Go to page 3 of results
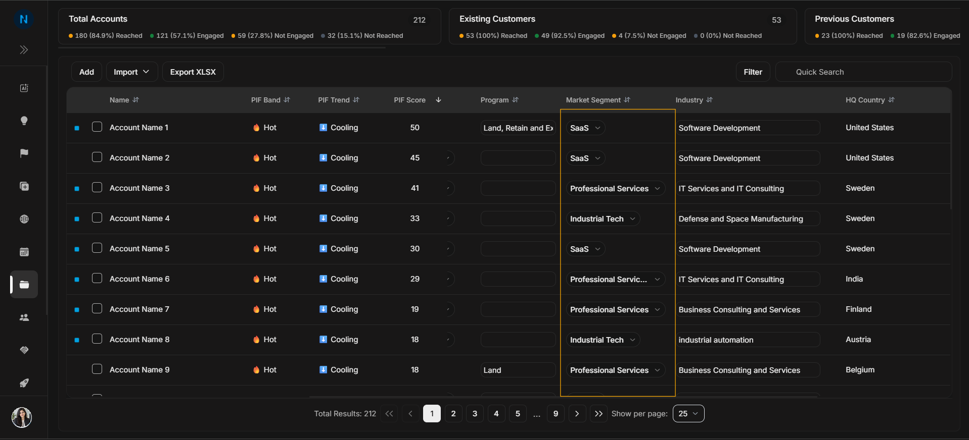 [475, 413]
